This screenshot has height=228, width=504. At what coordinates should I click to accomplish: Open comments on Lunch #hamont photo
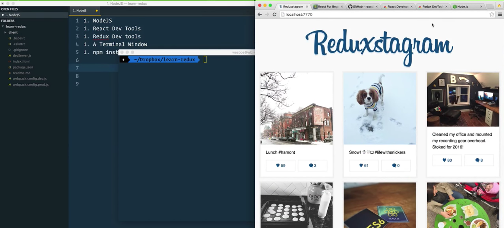pos(312,165)
